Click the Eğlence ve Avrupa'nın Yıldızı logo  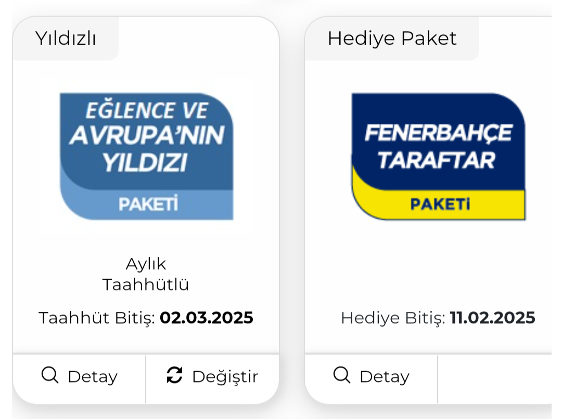tap(146, 156)
